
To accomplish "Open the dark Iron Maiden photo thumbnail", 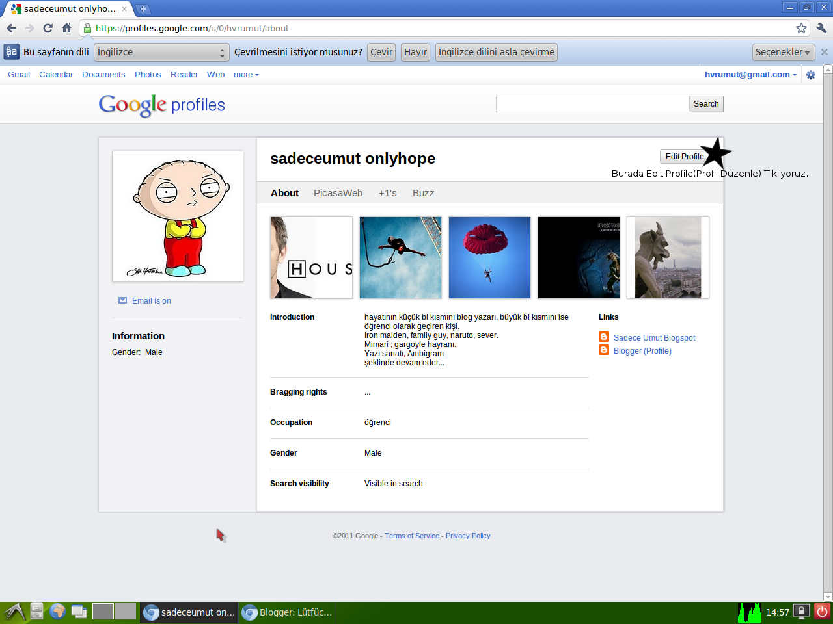I will 579,257.
